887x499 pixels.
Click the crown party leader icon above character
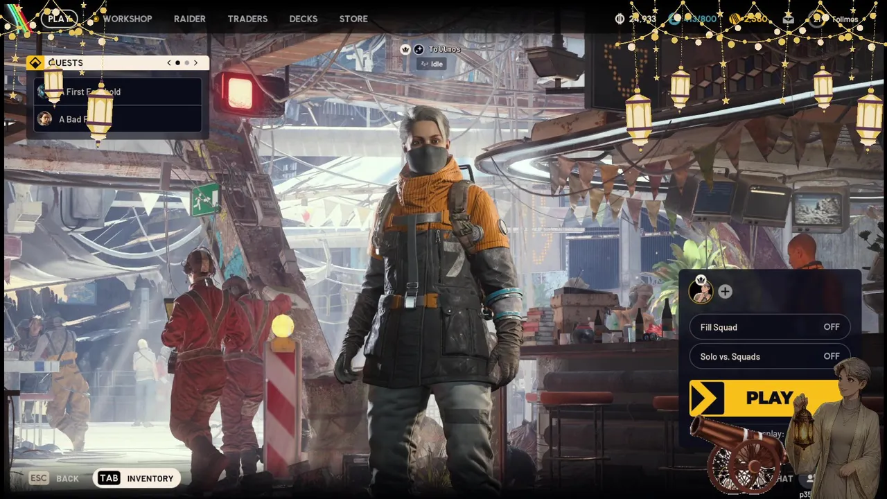tap(405, 49)
